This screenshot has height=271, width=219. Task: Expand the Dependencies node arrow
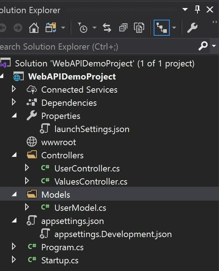point(14,102)
